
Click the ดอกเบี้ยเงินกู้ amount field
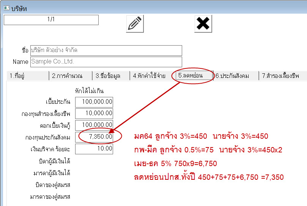pyautogui.click(x=94, y=125)
